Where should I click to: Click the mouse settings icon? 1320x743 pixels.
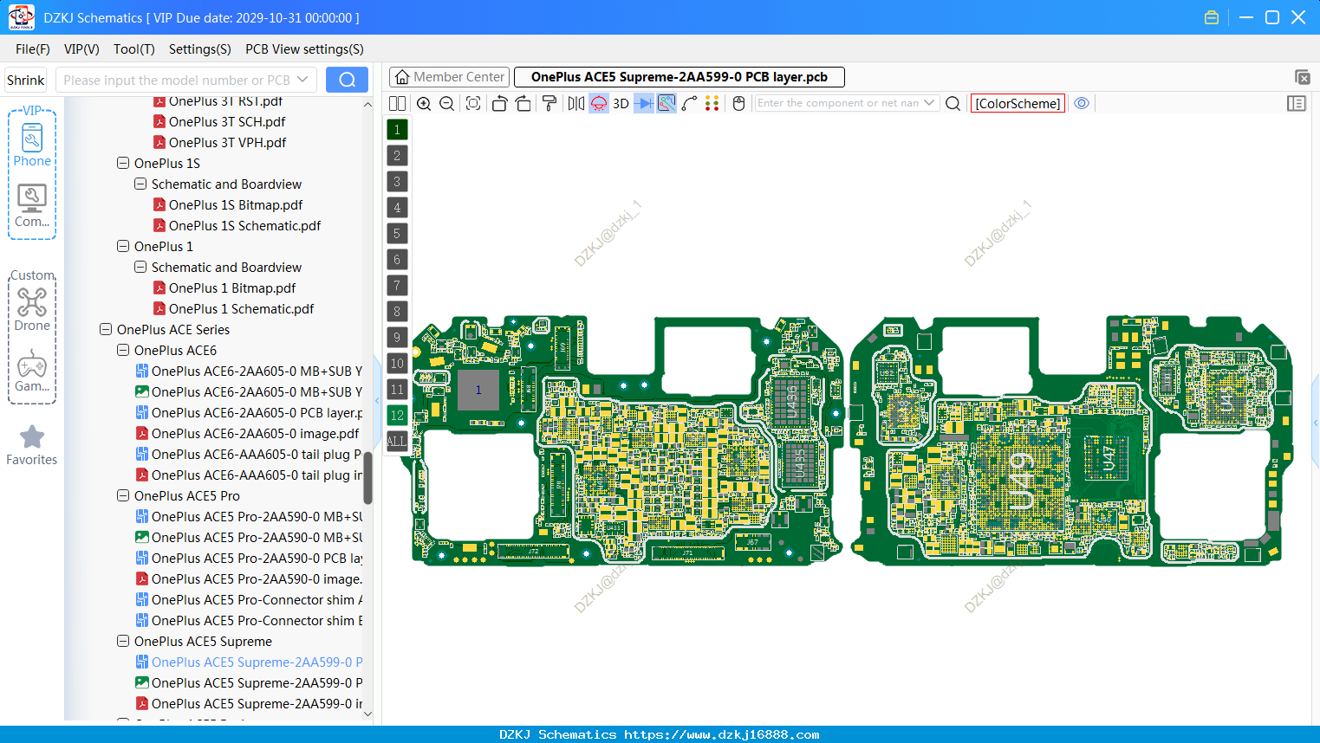[x=739, y=103]
